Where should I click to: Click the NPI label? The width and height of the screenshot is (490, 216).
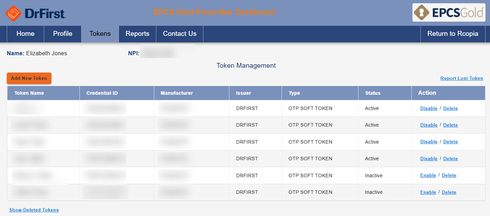tap(133, 53)
